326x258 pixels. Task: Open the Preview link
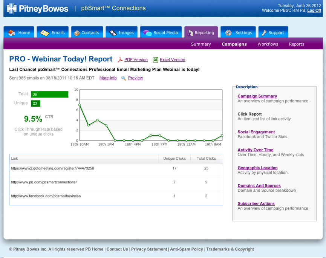[136, 78]
